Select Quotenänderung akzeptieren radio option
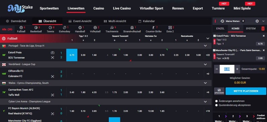The width and height of the screenshot is (267, 122). [x=217, y=105]
